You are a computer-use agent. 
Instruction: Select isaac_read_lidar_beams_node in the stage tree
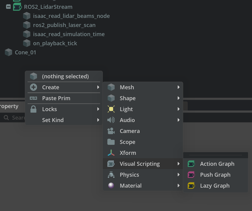click(x=71, y=16)
